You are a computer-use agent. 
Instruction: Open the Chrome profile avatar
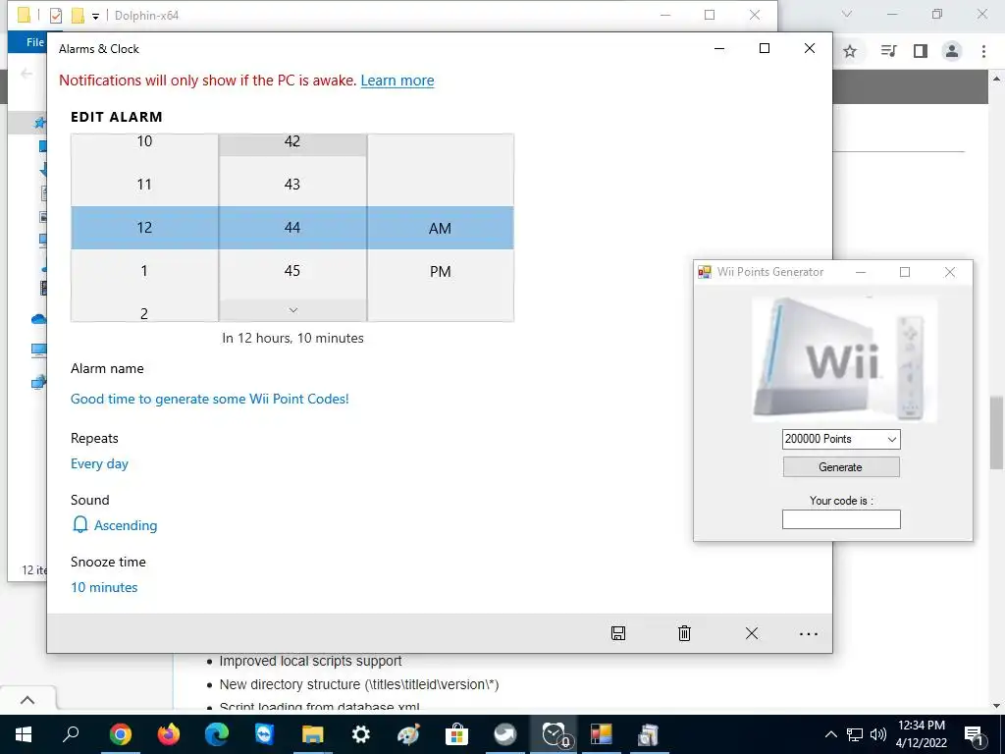(952, 51)
